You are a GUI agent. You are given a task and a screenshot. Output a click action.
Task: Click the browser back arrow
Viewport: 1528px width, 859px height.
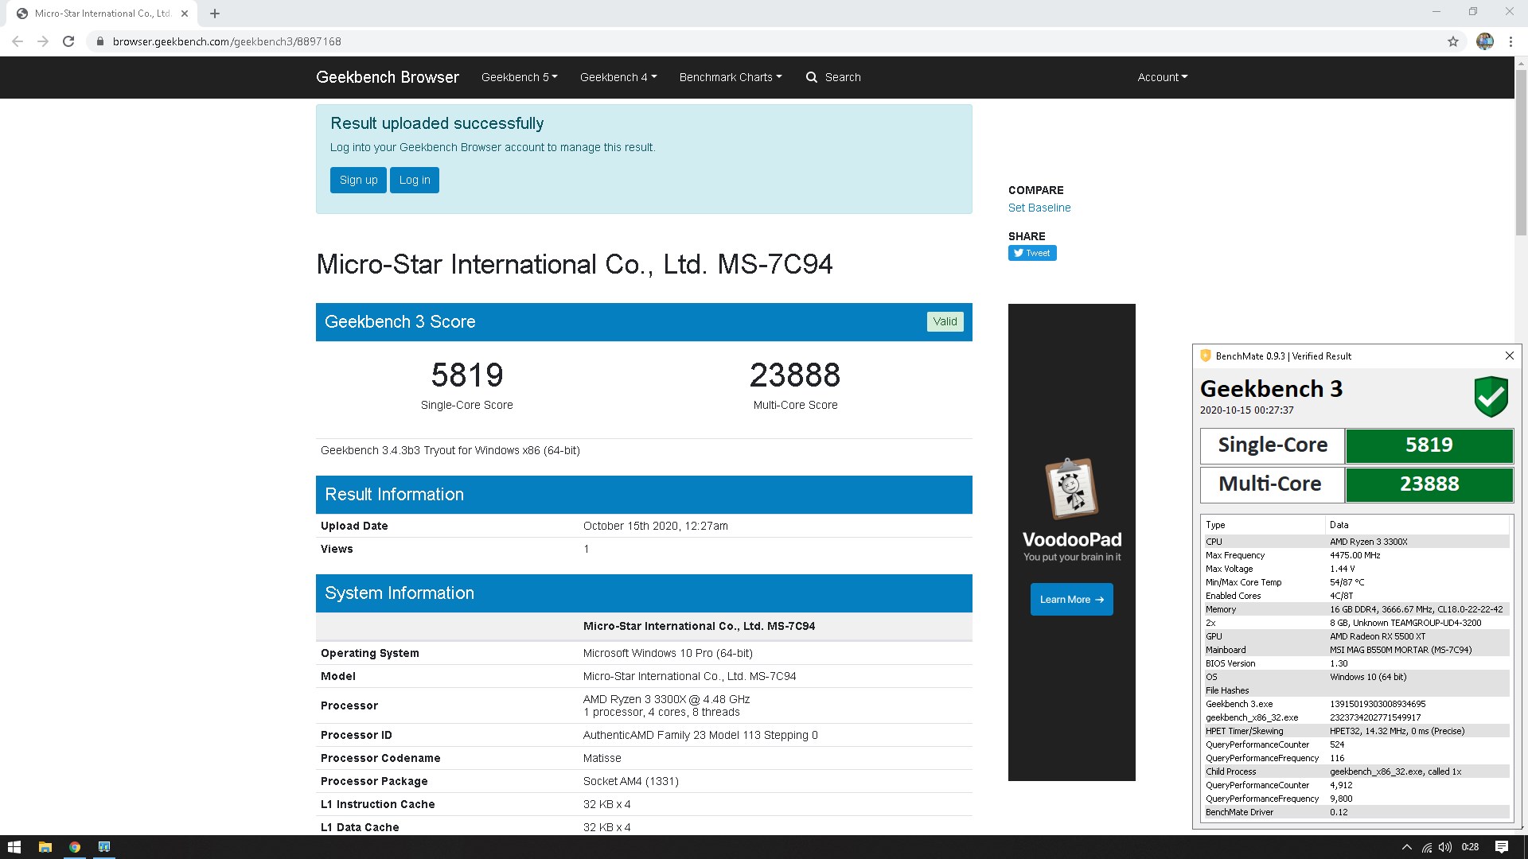[18, 41]
